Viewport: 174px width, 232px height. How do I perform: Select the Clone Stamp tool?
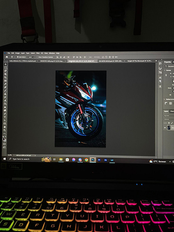[6, 94]
